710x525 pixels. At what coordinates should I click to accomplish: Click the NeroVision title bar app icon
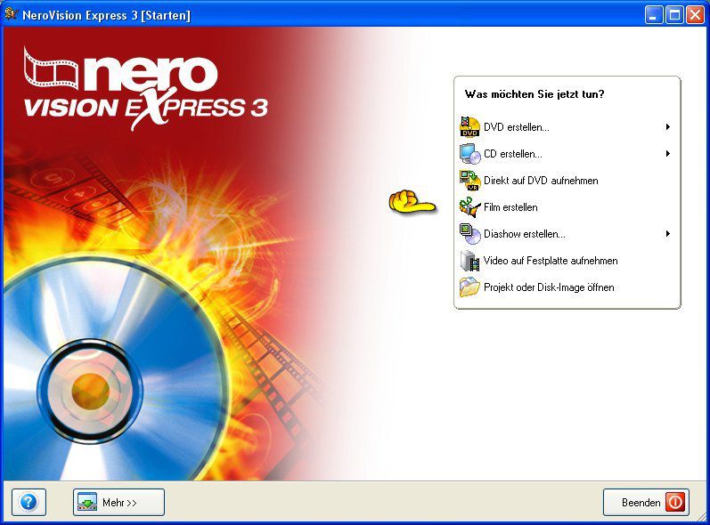(x=11, y=14)
